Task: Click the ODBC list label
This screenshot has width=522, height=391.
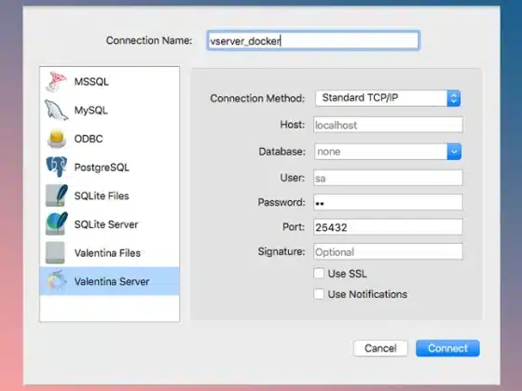Action: 89,139
